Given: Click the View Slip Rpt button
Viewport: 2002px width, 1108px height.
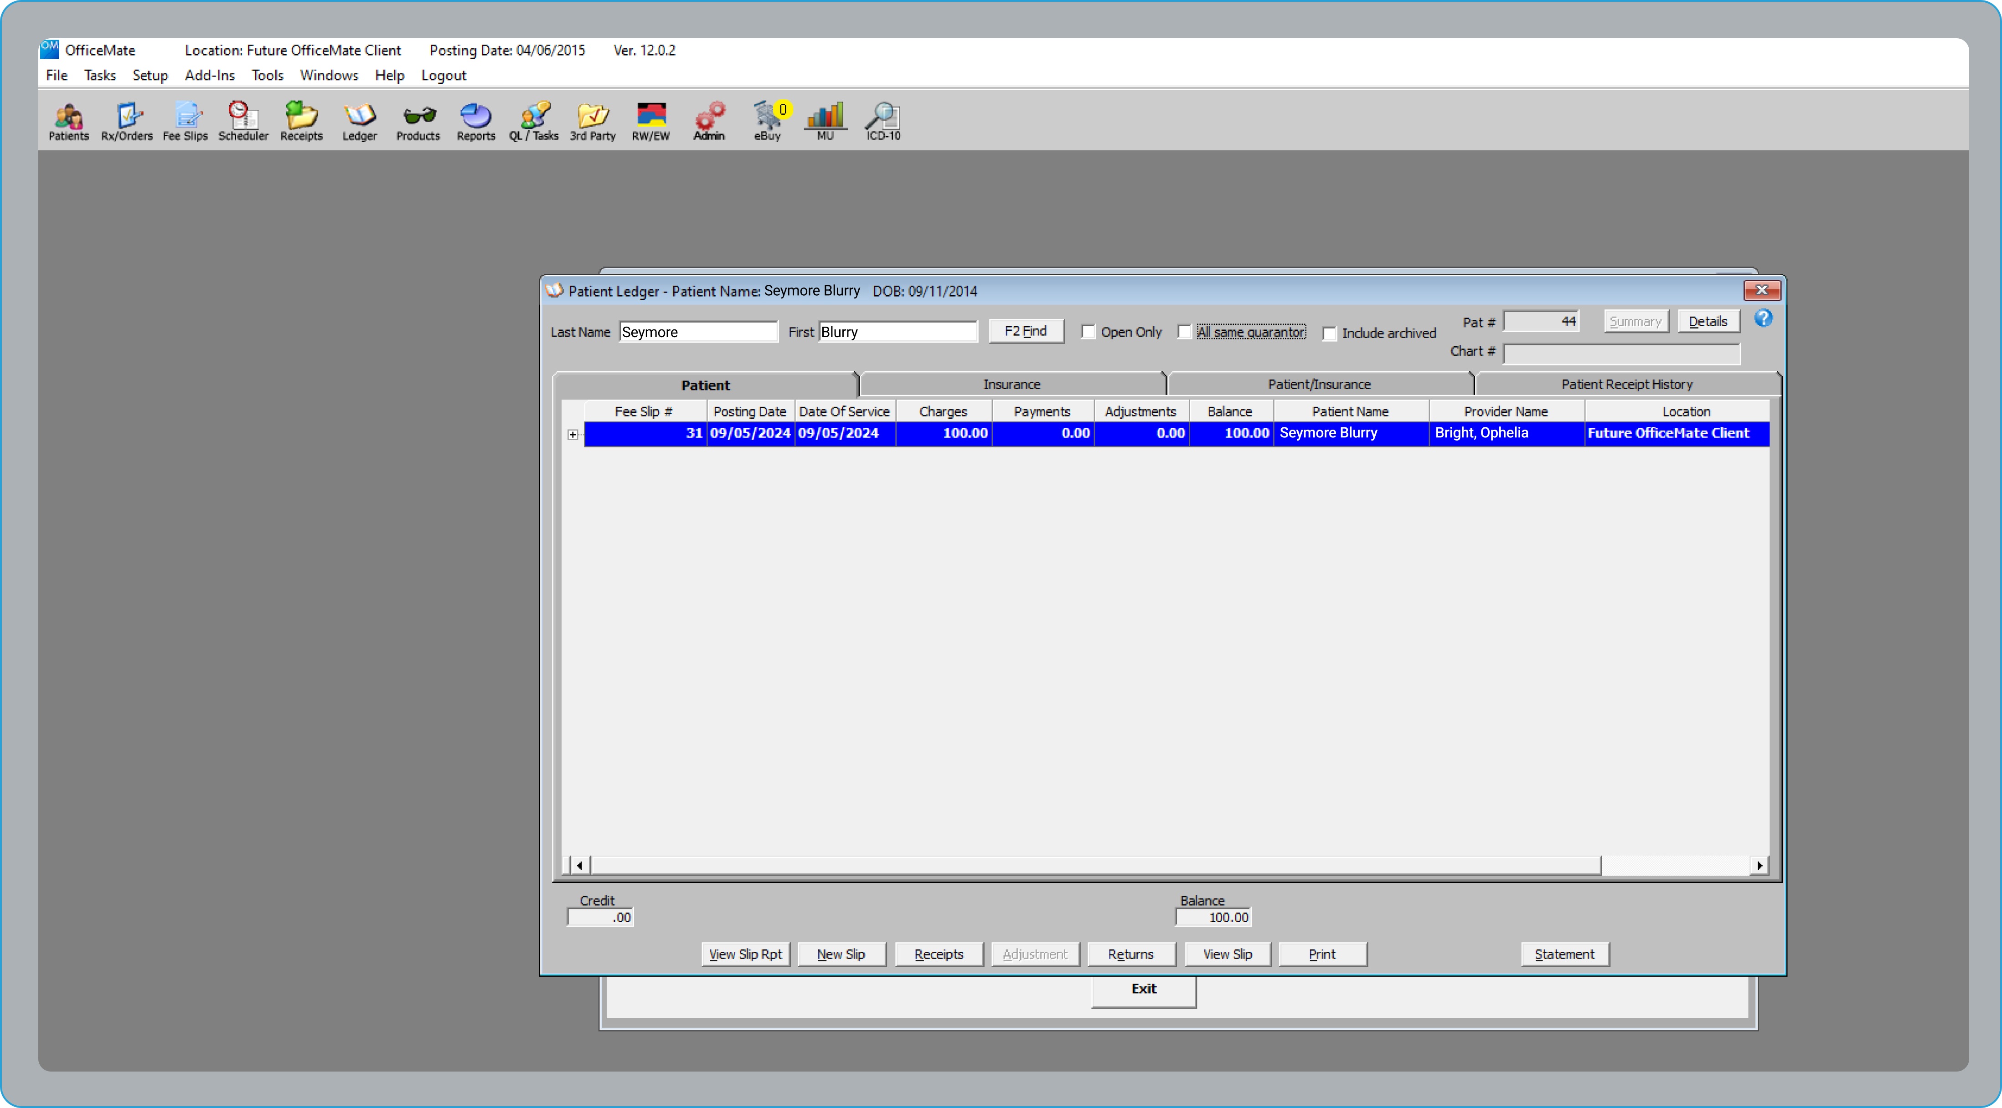Looking at the screenshot, I should pos(745,954).
